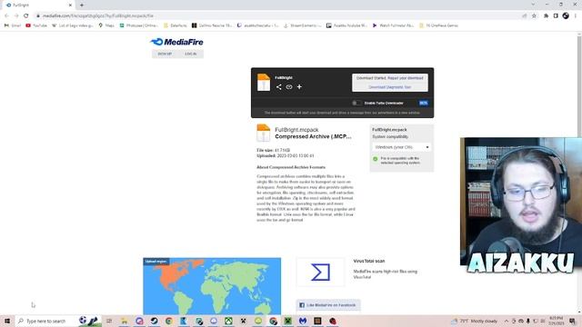
Task: Open Steam from the taskbar
Action: click(154, 321)
